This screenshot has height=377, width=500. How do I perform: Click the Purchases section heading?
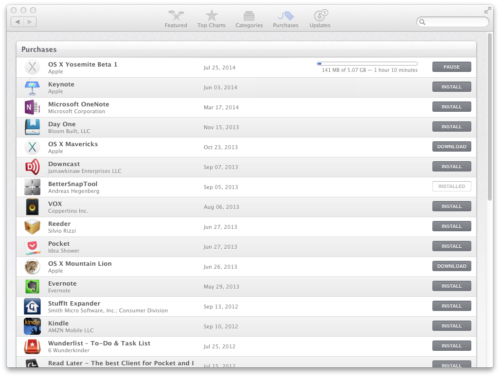coord(39,50)
